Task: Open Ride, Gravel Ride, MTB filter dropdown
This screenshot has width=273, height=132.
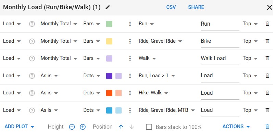Action: (166, 110)
